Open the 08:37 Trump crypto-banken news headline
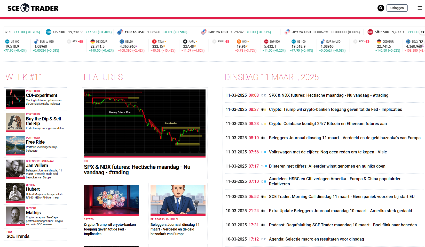Viewport: 425px width, 247px height. pyautogui.click(x=335, y=110)
